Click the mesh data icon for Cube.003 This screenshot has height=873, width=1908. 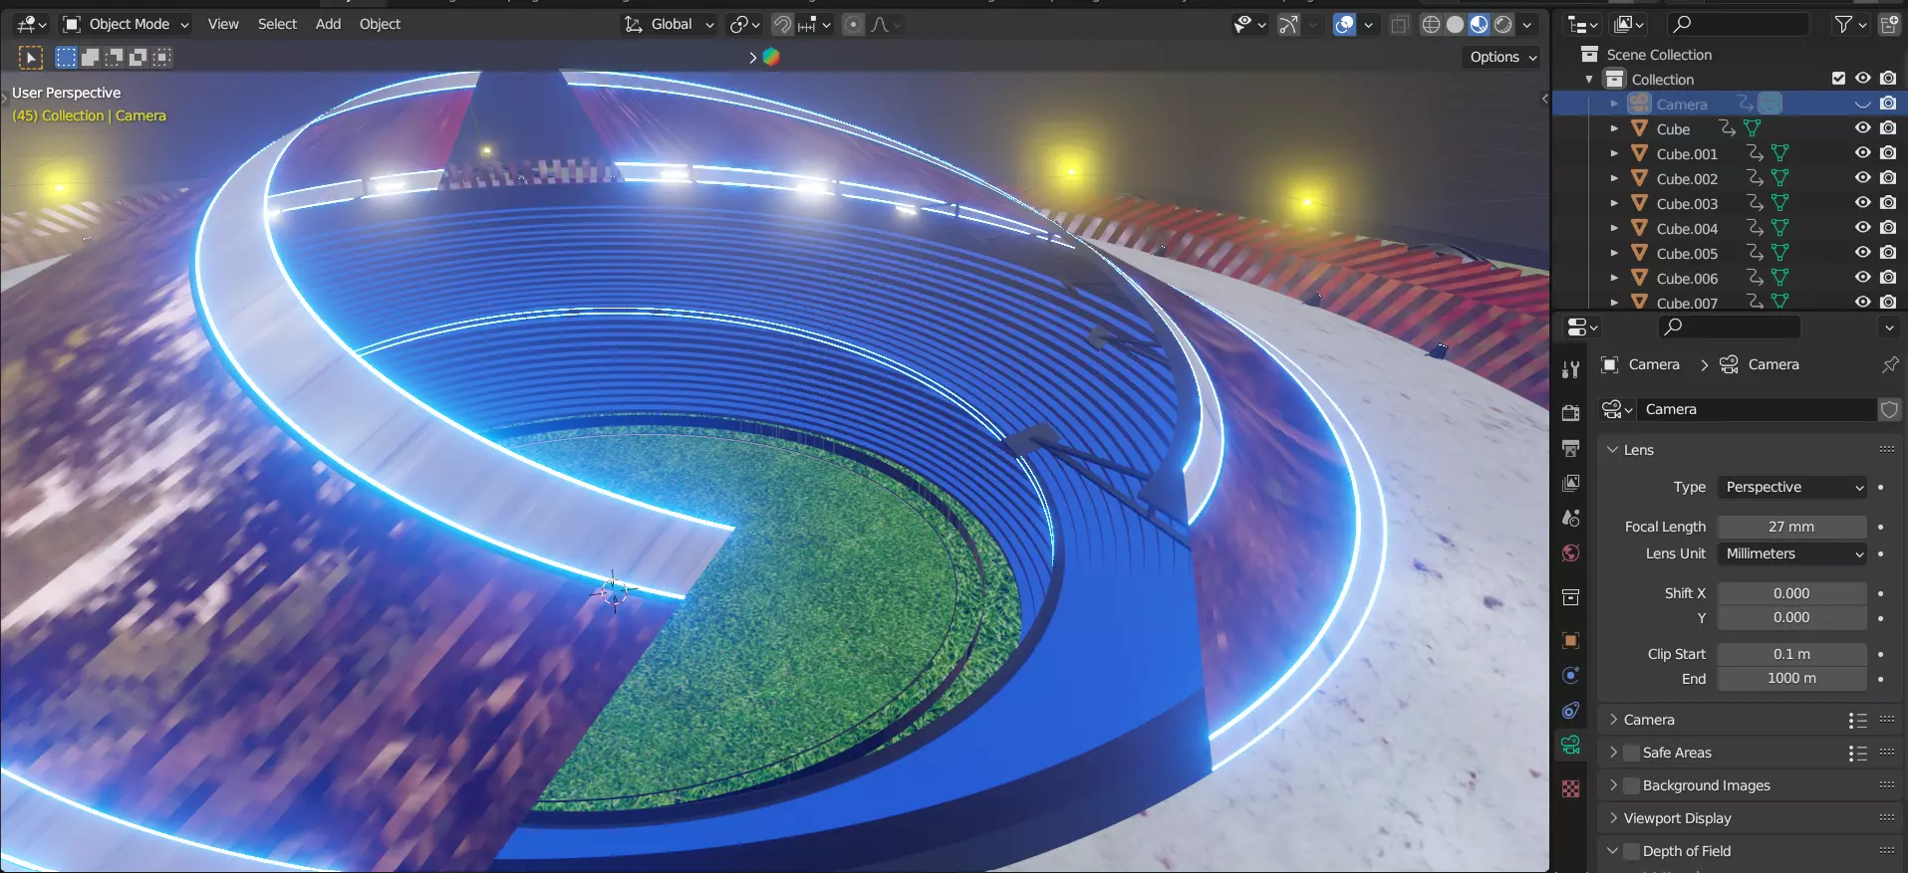(1779, 203)
